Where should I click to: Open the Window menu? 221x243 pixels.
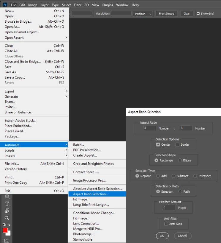click(122, 5)
